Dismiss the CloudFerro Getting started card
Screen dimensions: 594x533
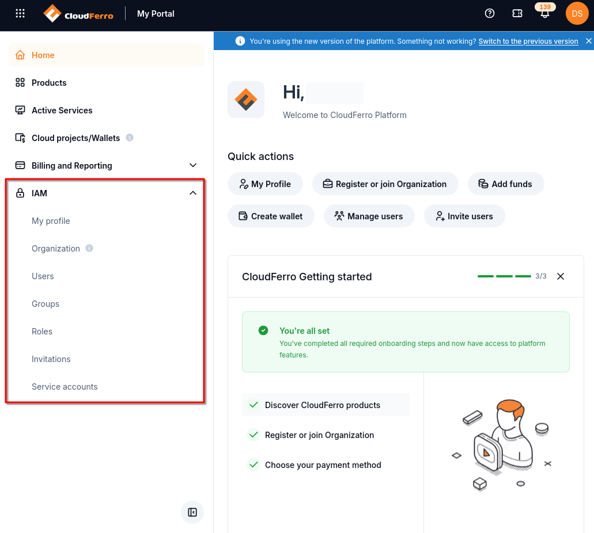coord(561,276)
